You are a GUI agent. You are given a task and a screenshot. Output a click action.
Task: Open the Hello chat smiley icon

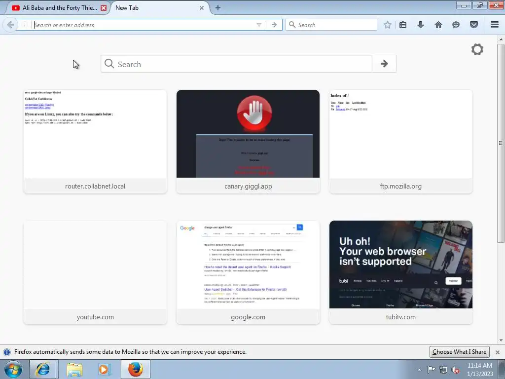pos(456,25)
